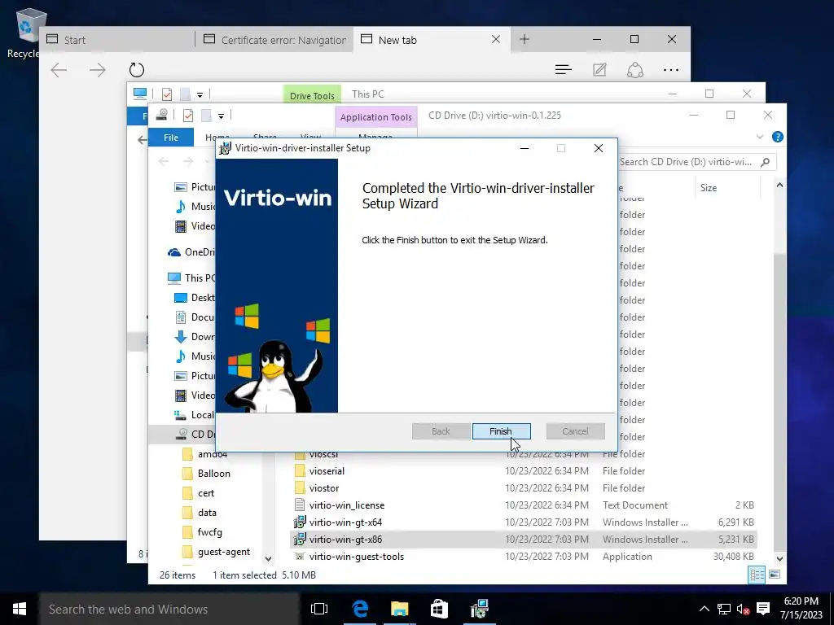Viewport: 834px width, 625px height.
Task: Switch to details view icon in status bar
Action: (x=757, y=575)
